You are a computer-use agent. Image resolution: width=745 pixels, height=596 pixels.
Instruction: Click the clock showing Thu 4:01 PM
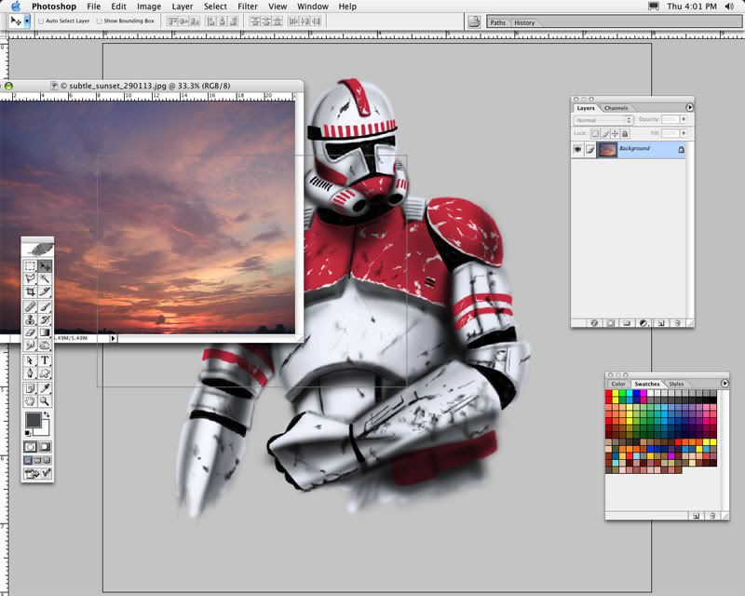click(x=691, y=7)
